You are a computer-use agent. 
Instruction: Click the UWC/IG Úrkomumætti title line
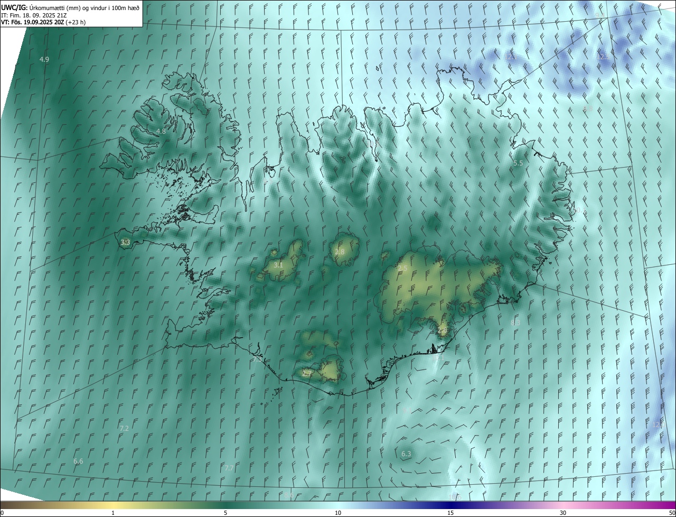(70, 7)
